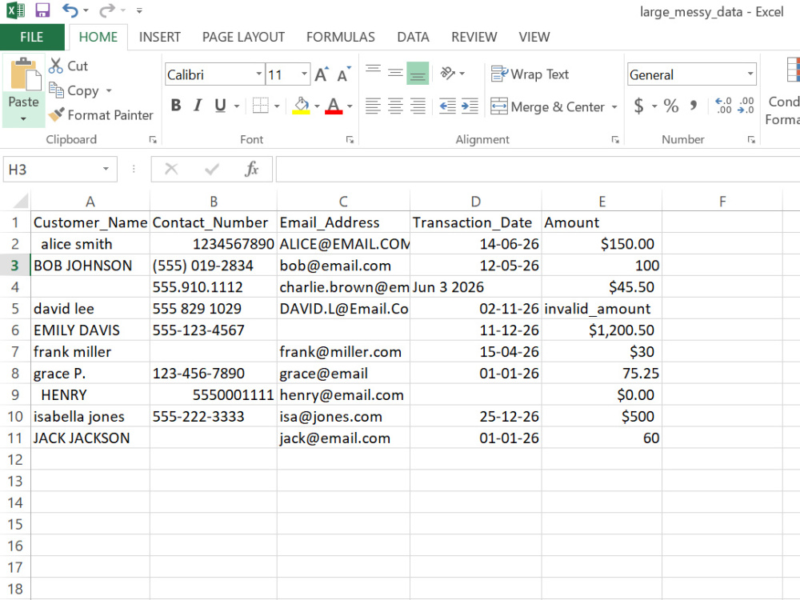Screen dimensions: 800x600
Task: Switch to FORMULAS tab
Action: (x=340, y=38)
